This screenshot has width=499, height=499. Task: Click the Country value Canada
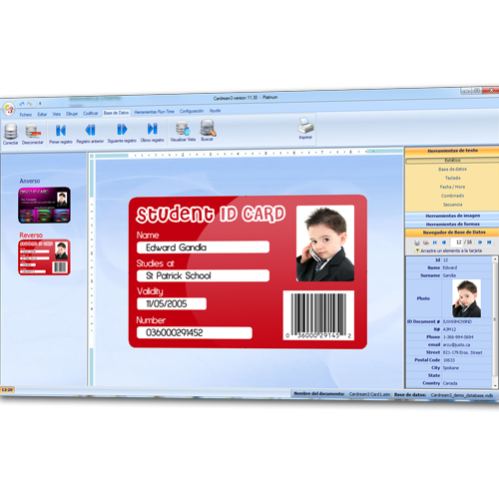click(x=450, y=383)
